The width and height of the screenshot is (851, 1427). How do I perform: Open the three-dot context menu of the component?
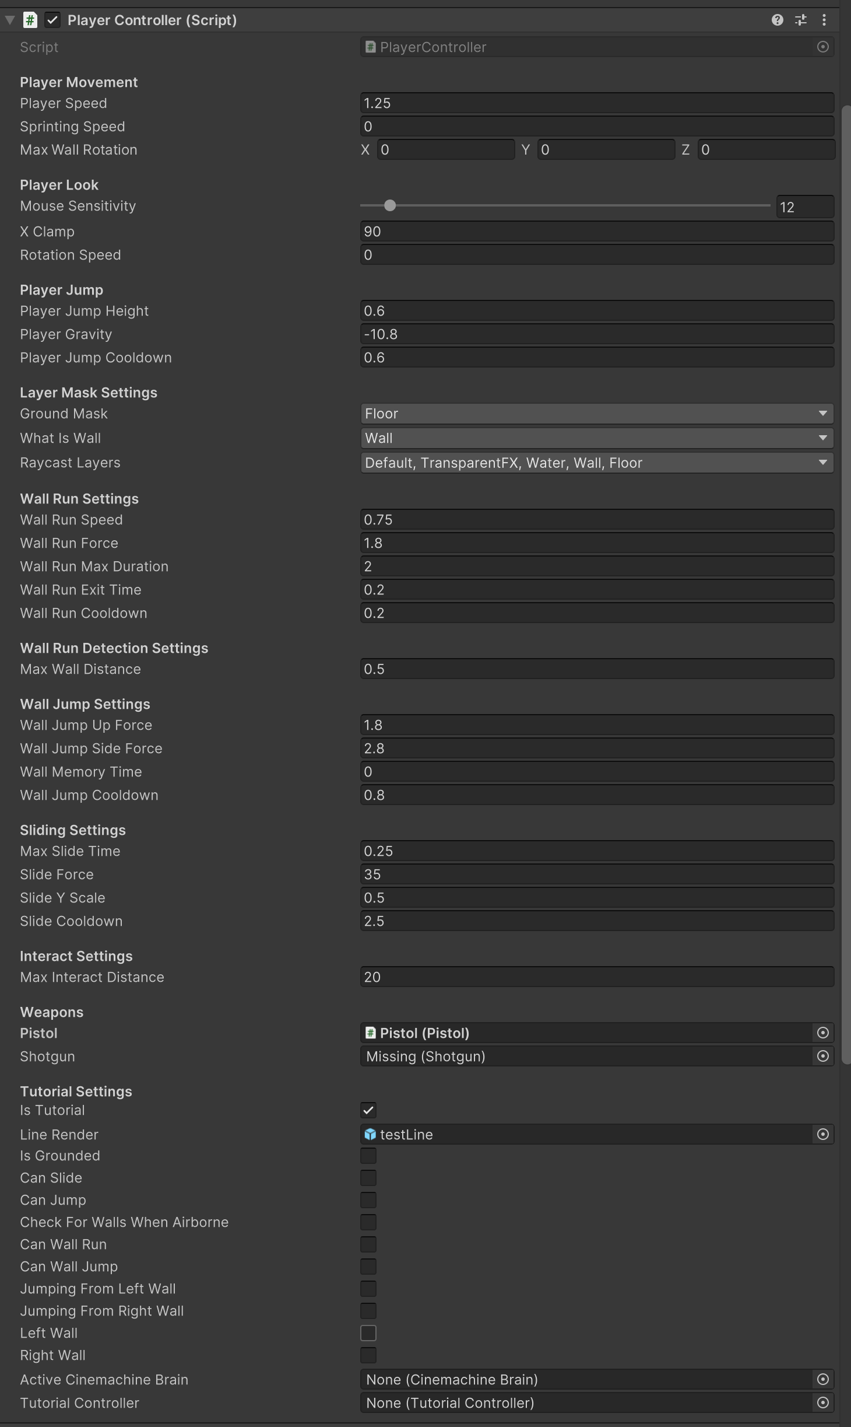(x=825, y=19)
